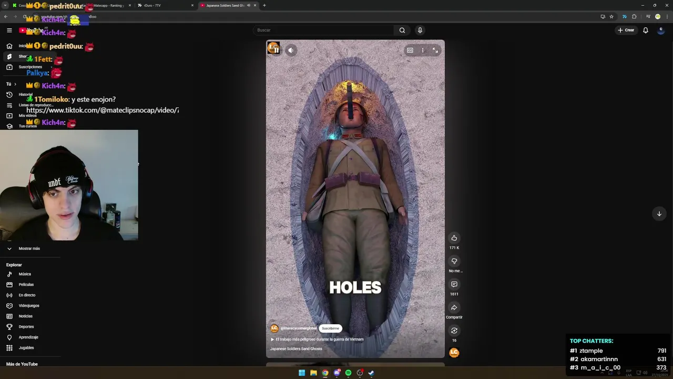Viewport: 673px width, 379px height.
Task: Open the Chrome three-dot menu
Action: pos(666,16)
